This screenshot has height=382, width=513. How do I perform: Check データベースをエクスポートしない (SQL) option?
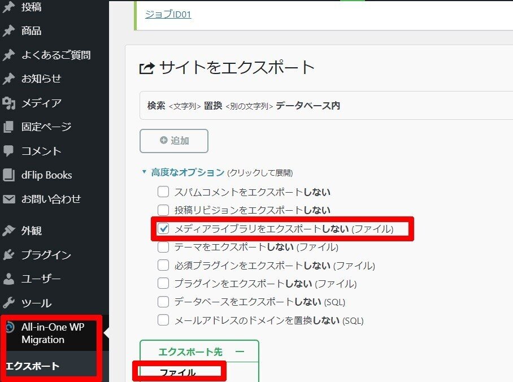tap(163, 301)
